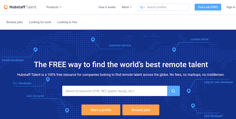The image size is (236, 119).
Task: Click the orange Browse jobs button
Action: pos(141,110)
